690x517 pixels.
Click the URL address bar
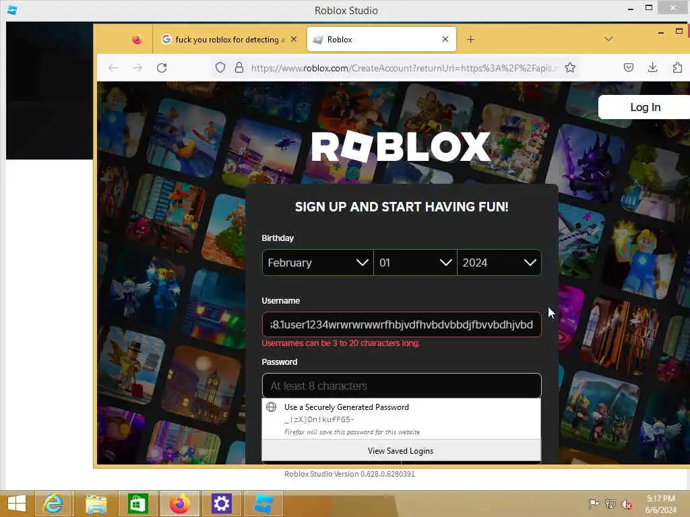point(403,68)
